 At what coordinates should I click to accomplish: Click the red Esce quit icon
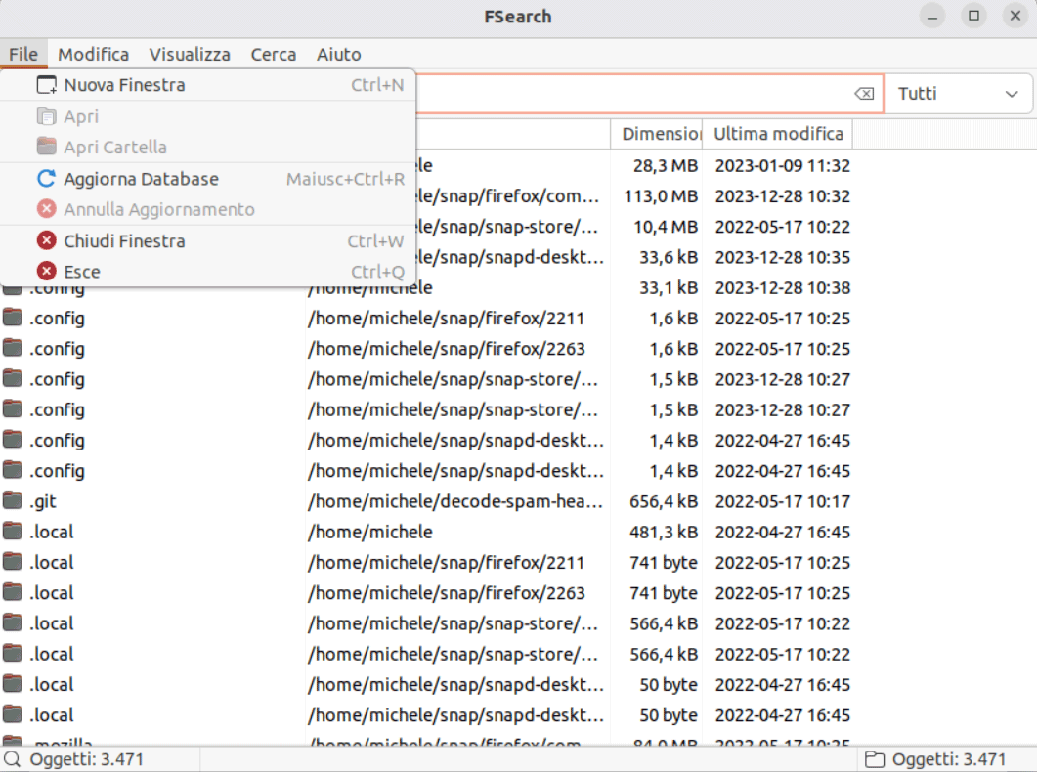pos(46,272)
